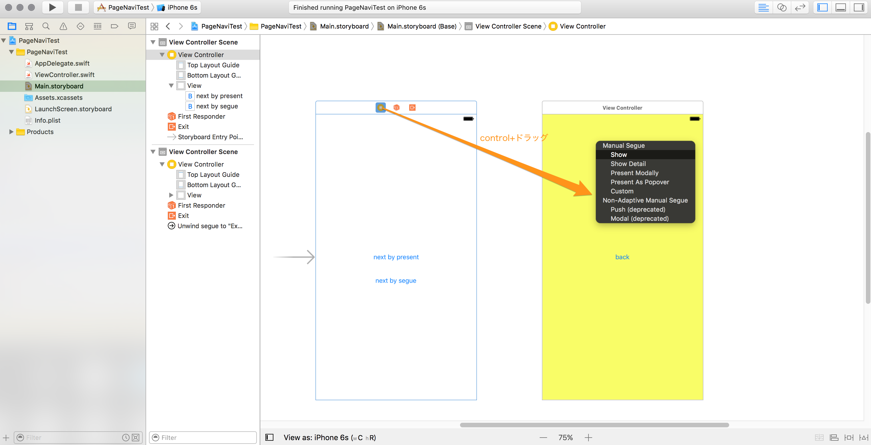Viewport: 871px width, 445px height.
Task: Toggle the Debug area visibility
Action: click(840, 7)
